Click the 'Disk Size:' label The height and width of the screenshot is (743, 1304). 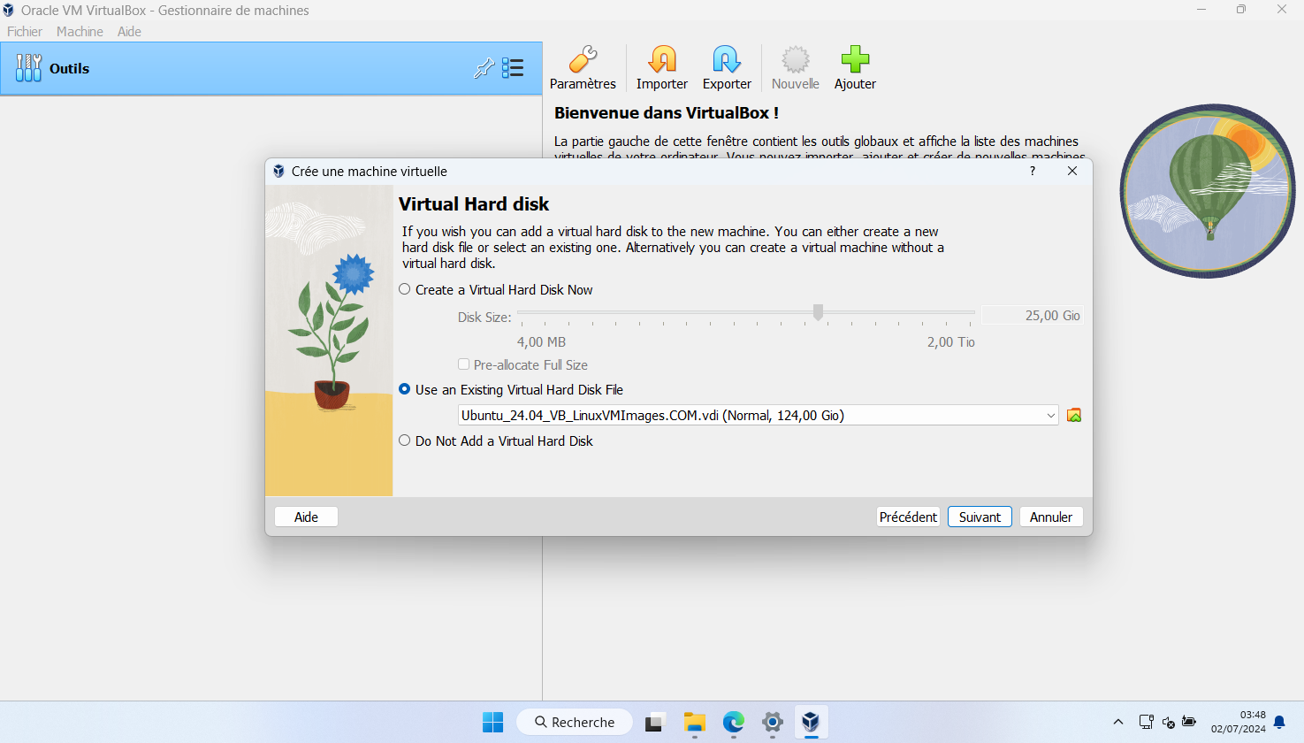pyautogui.click(x=484, y=317)
